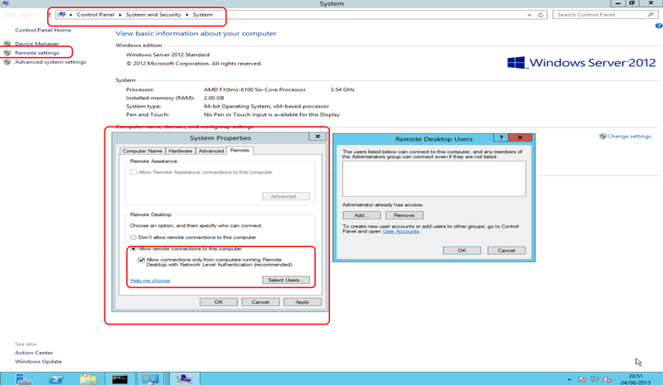663x385 pixels.
Task: Click the Remote Desktop Users help button
Action: (501, 137)
